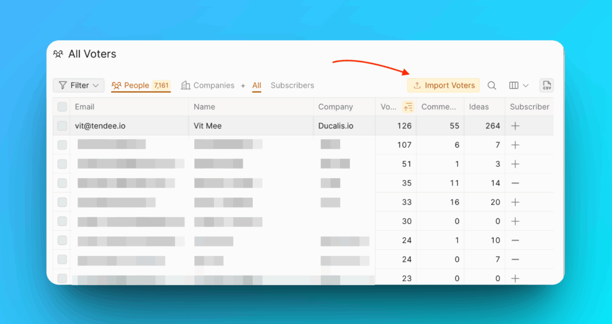Click the minus subscriber icon in 35-votes row
The image size is (612, 324).
[515, 183]
